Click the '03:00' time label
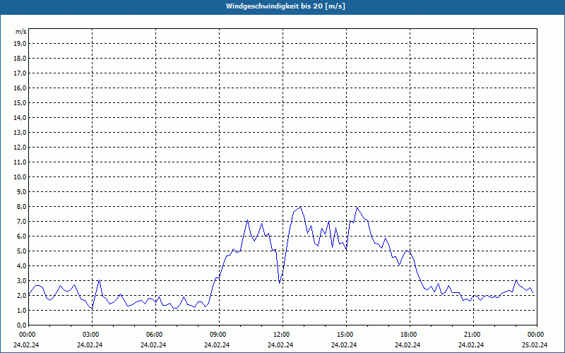This screenshot has height=353, width=565. coord(90,335)
